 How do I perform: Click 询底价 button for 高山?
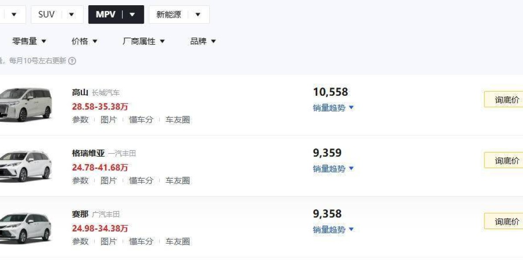tap(506, 100)
